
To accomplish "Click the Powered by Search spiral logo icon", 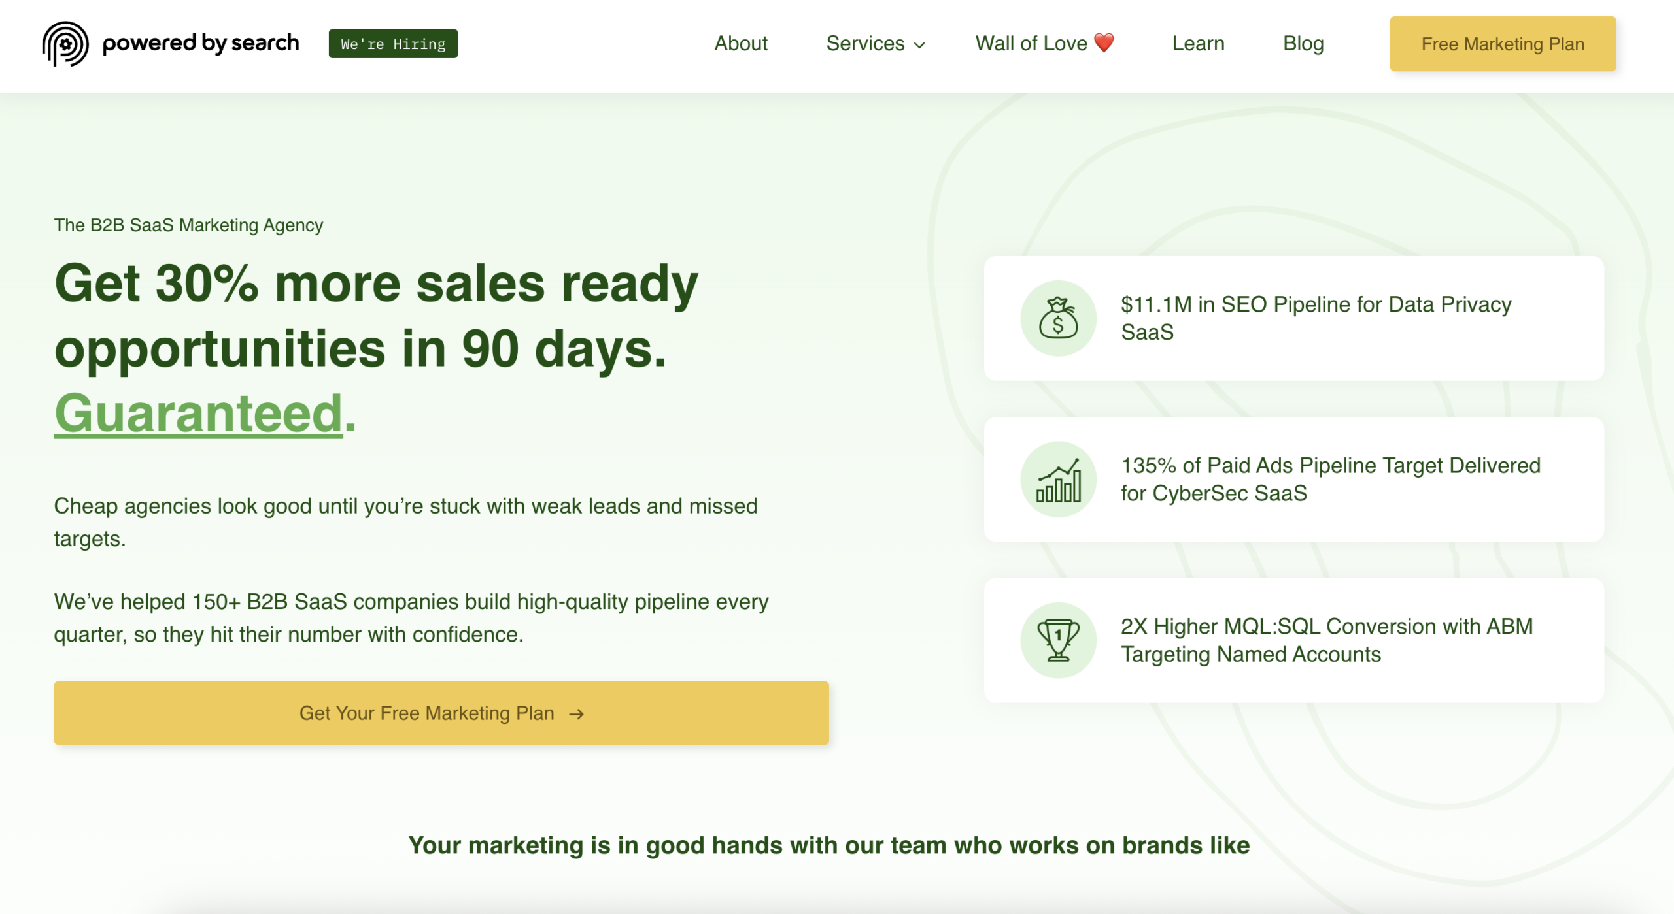I will 65,44.
